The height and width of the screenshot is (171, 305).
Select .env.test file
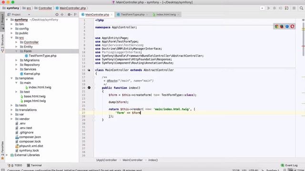coord(24,128)
